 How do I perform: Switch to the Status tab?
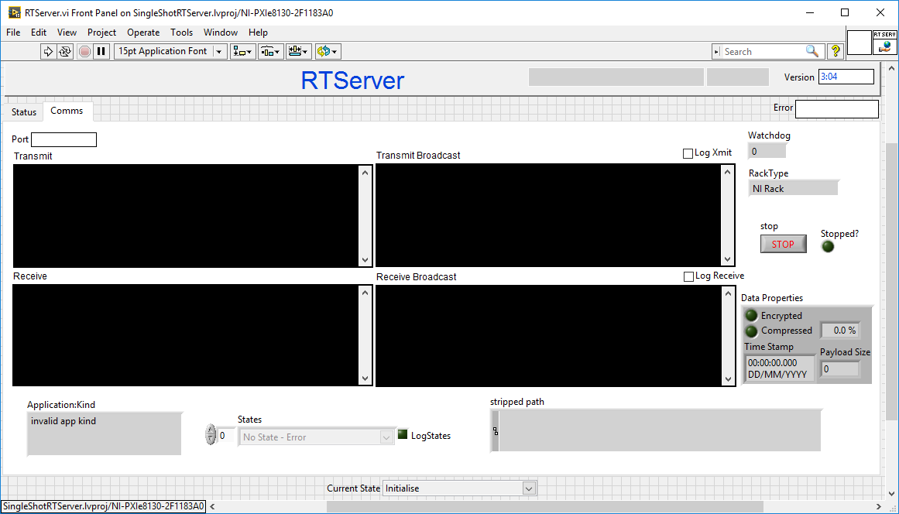coord(24,112)
